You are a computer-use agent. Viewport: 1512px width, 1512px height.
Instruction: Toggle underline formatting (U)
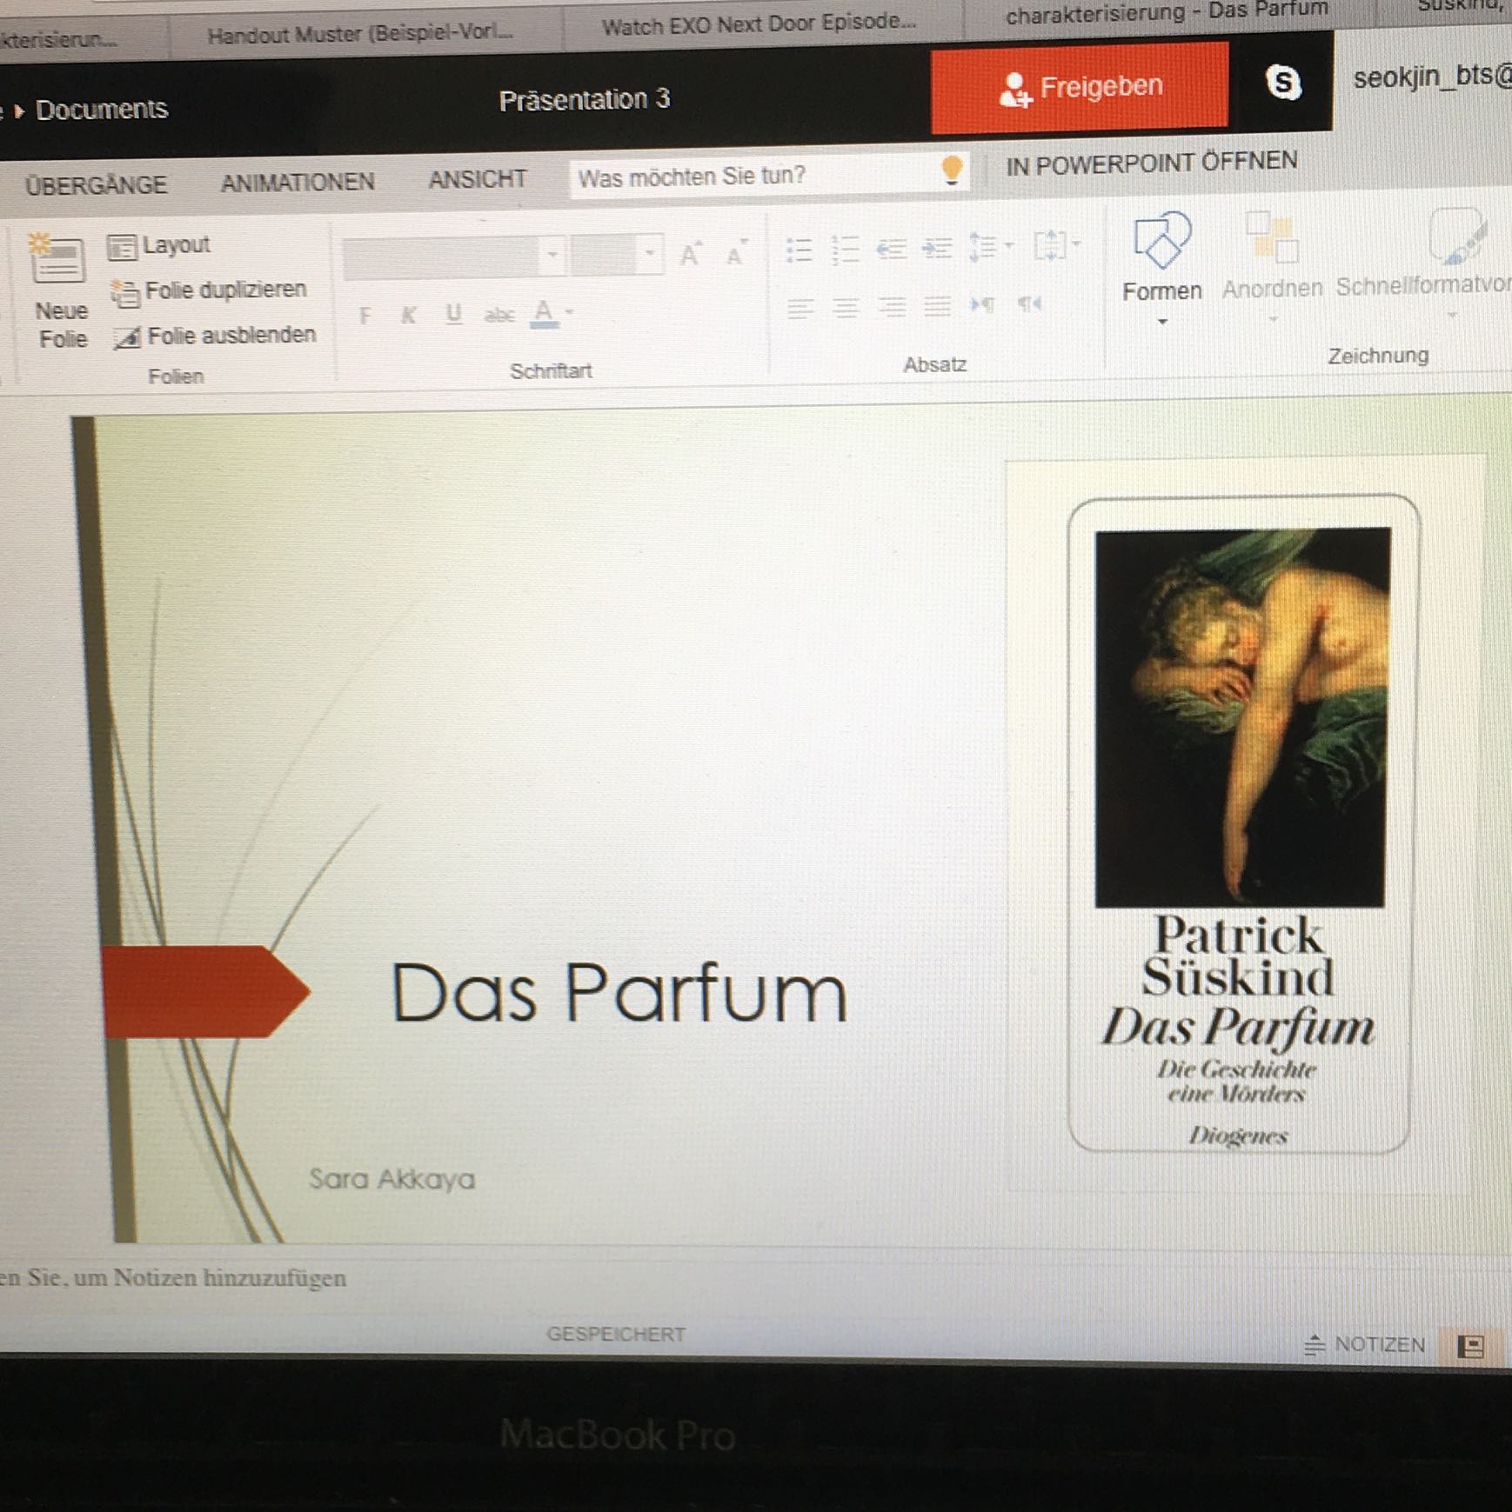click(453, 314)
